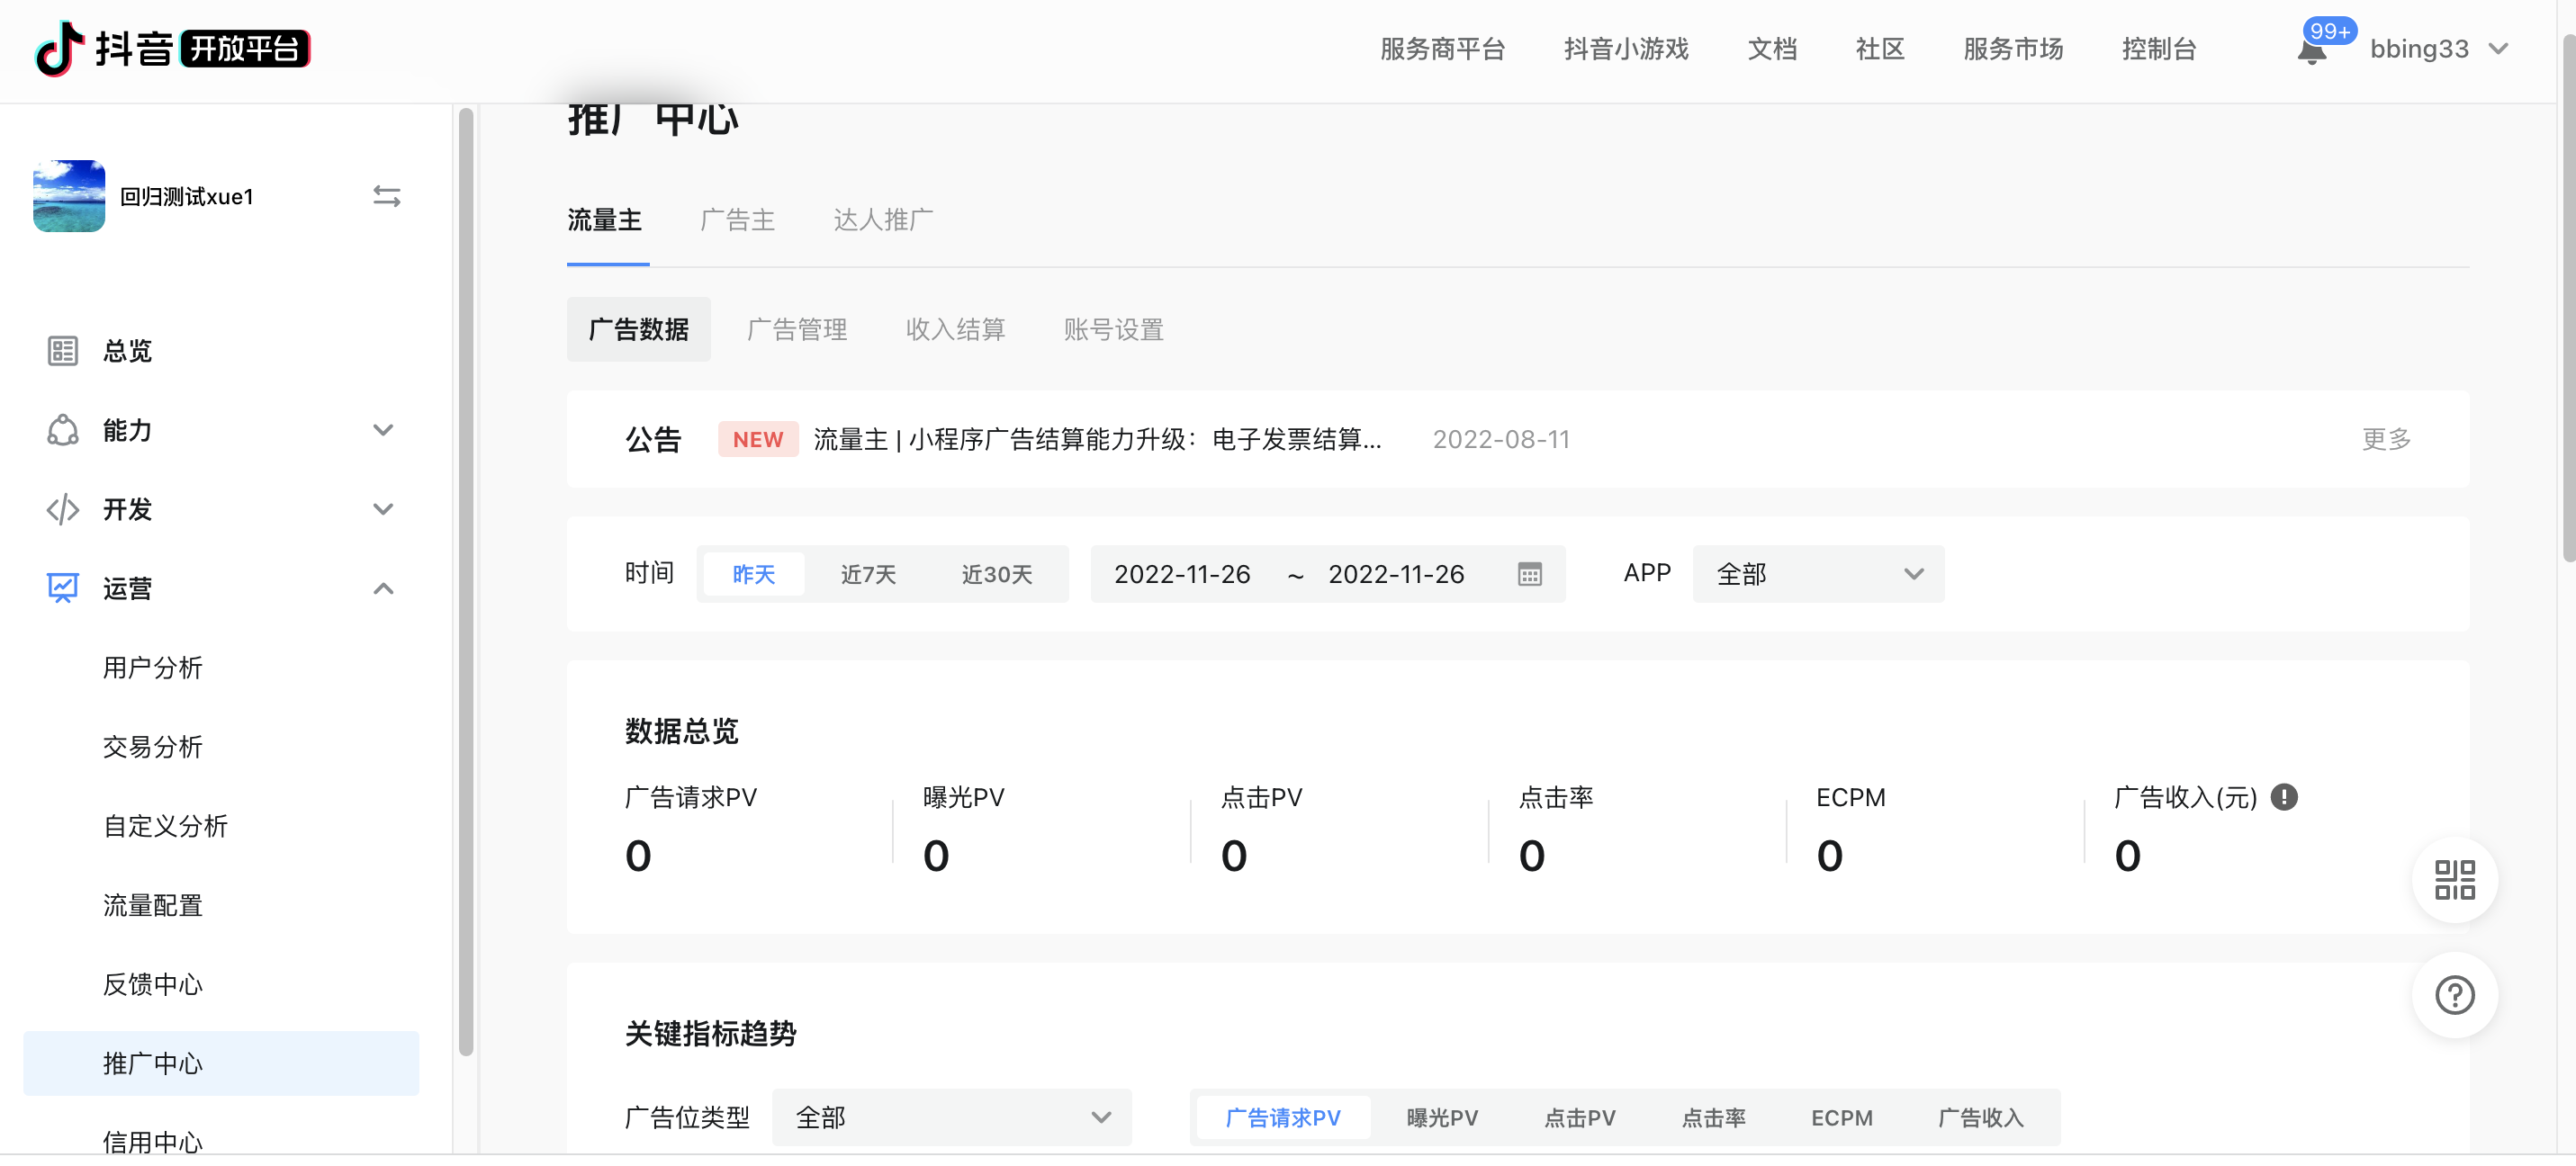Screen dimensions: 2576x1166
Task: Click the 运营 operations chart icon
Action: tap(63, 588)
